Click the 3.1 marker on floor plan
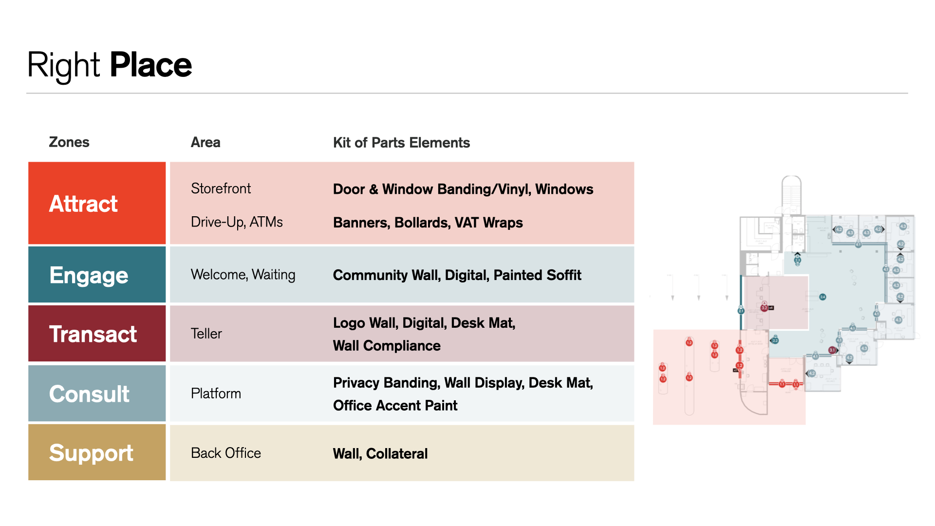 pyautogui.click(x=832, y=350)
